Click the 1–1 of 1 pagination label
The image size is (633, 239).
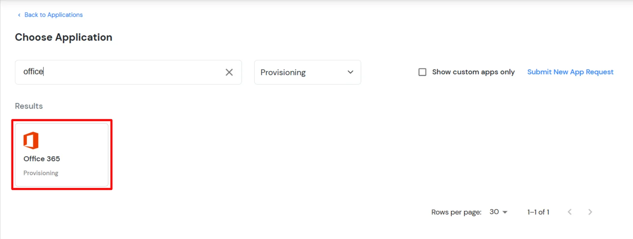point(538,212)
